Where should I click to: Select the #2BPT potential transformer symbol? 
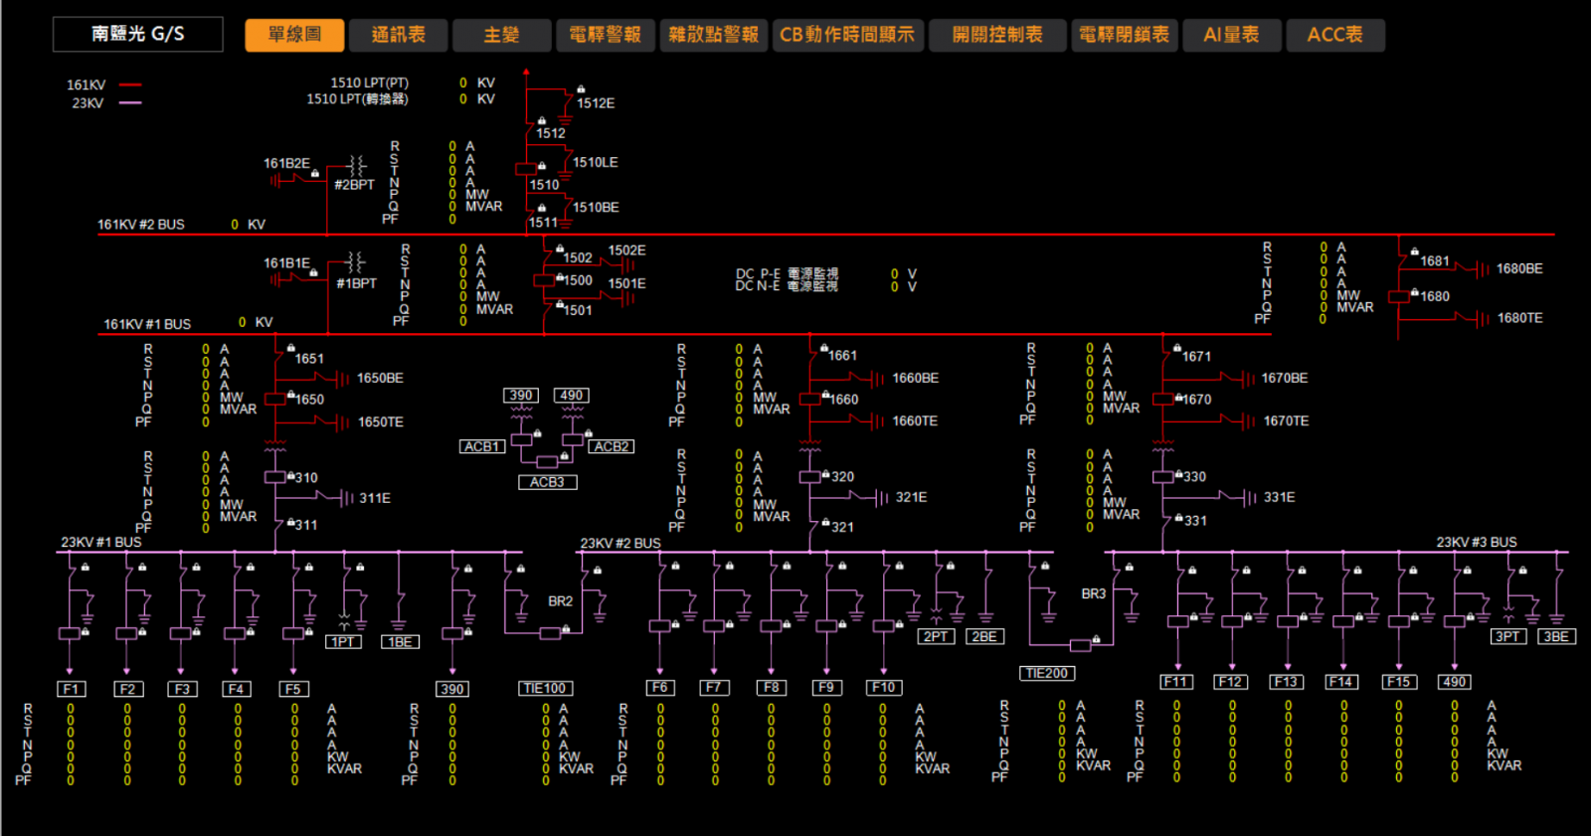point(357,166)
